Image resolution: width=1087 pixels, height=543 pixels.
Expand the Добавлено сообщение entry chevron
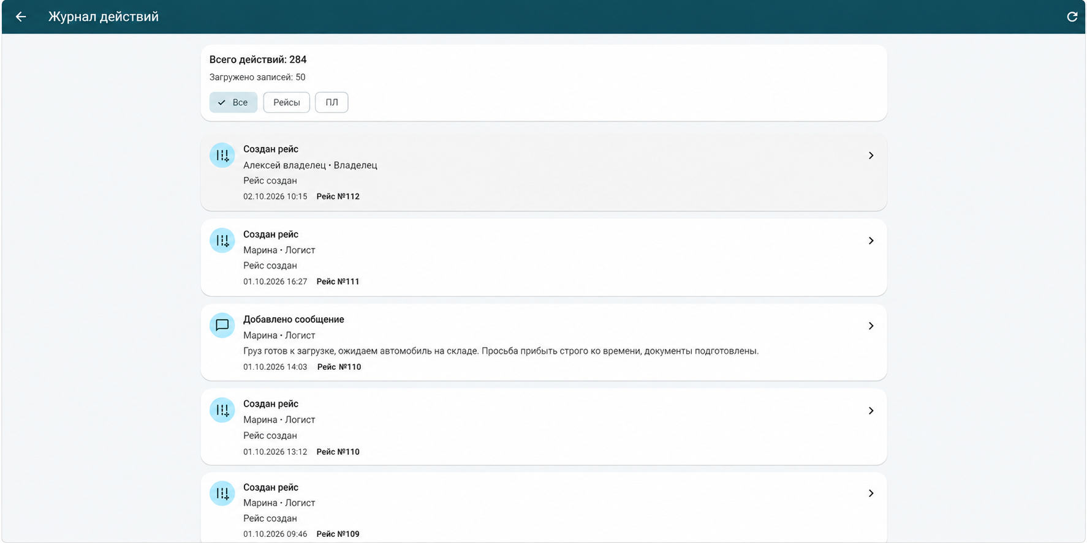871,326
